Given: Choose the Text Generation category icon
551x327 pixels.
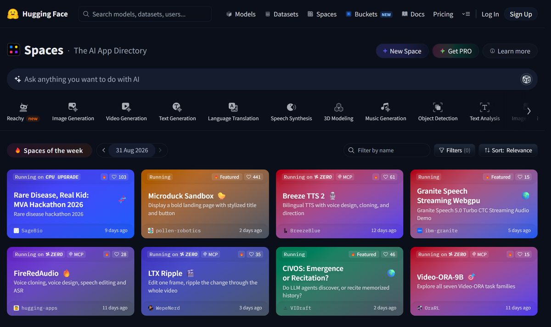Looking at the screenshot, I should [177, 107].
